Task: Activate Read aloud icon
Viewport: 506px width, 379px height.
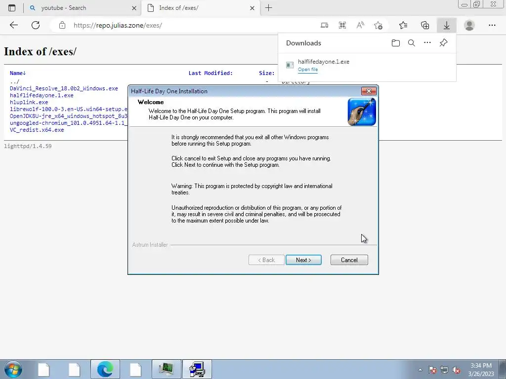Action: click(x=360, y=25)
